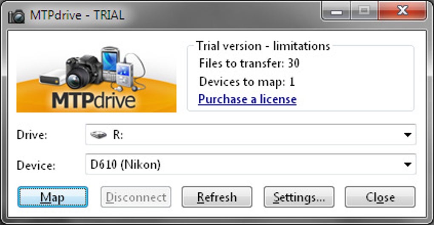
Task: Click the 'Drive:' label
Action: pyautogui.click(x=32, y=135)
